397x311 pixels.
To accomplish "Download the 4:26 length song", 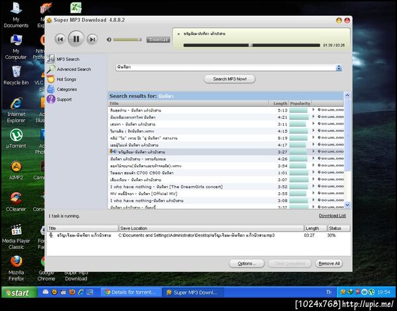I will [x=331, y=158].
